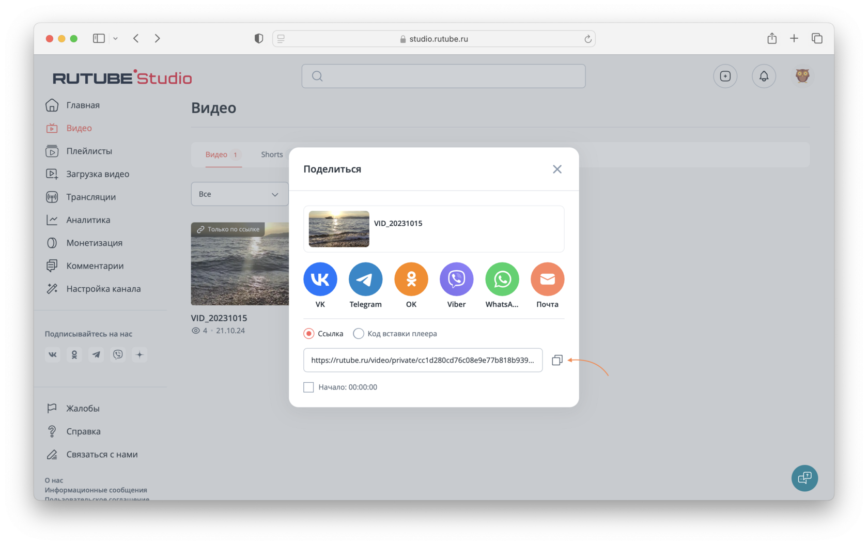Reload the page with the refresh icon

click(x=588, y=39)
